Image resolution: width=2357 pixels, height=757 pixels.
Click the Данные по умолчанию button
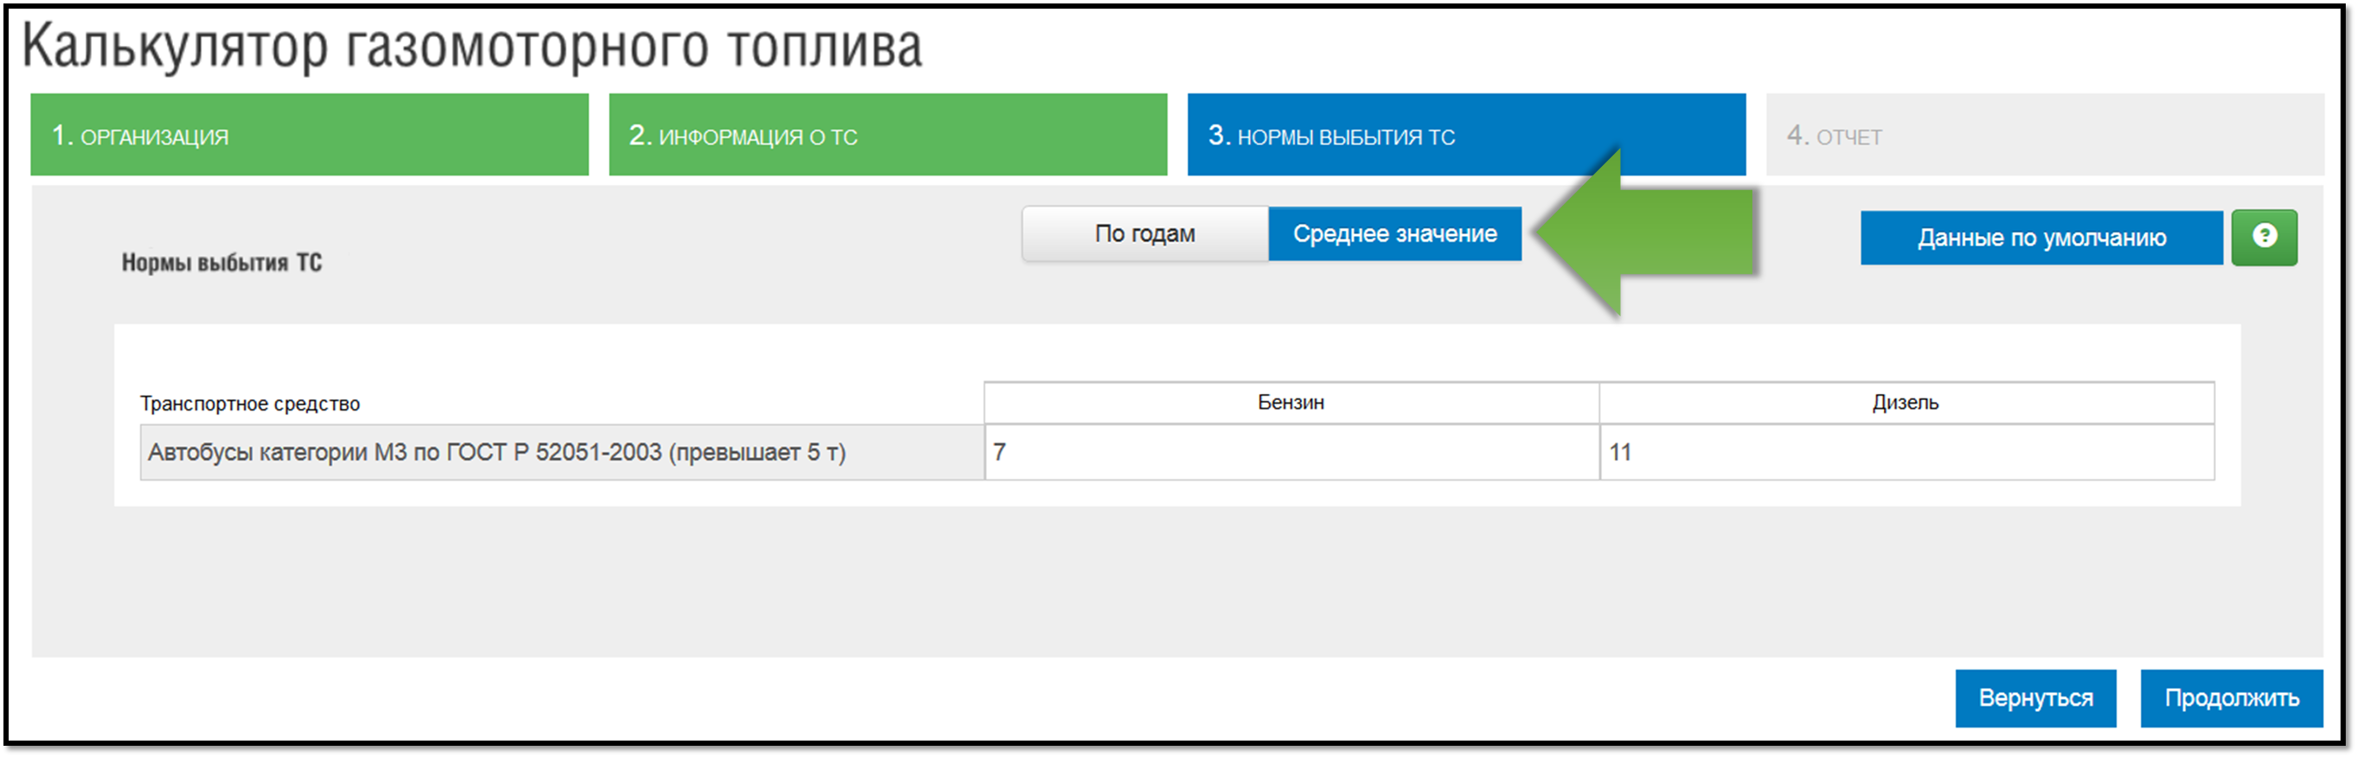coord(2041,238)
